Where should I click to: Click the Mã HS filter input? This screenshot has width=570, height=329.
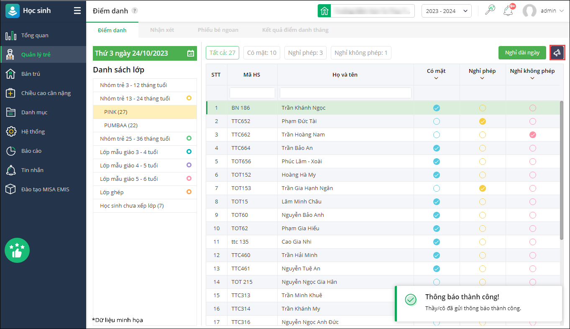(x=253, y=93)
